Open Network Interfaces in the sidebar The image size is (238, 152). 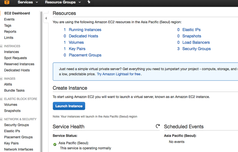(x=18, y=149)
